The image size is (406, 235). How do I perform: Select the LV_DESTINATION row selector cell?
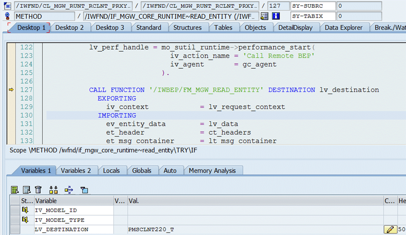[x=15, y=229]
